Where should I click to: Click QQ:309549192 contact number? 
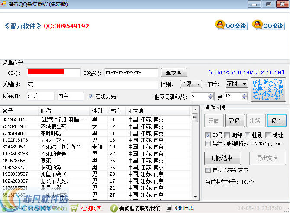[66, 26]
